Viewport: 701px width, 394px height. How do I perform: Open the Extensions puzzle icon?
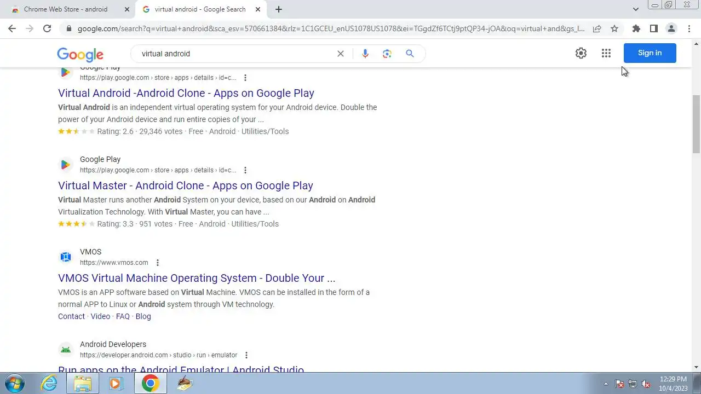[x=636, y=28]
